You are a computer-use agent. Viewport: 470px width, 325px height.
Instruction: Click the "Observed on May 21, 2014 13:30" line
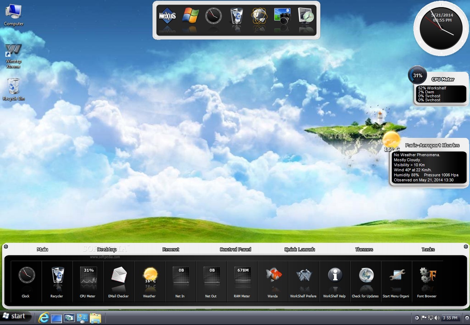tap(424, 180)
